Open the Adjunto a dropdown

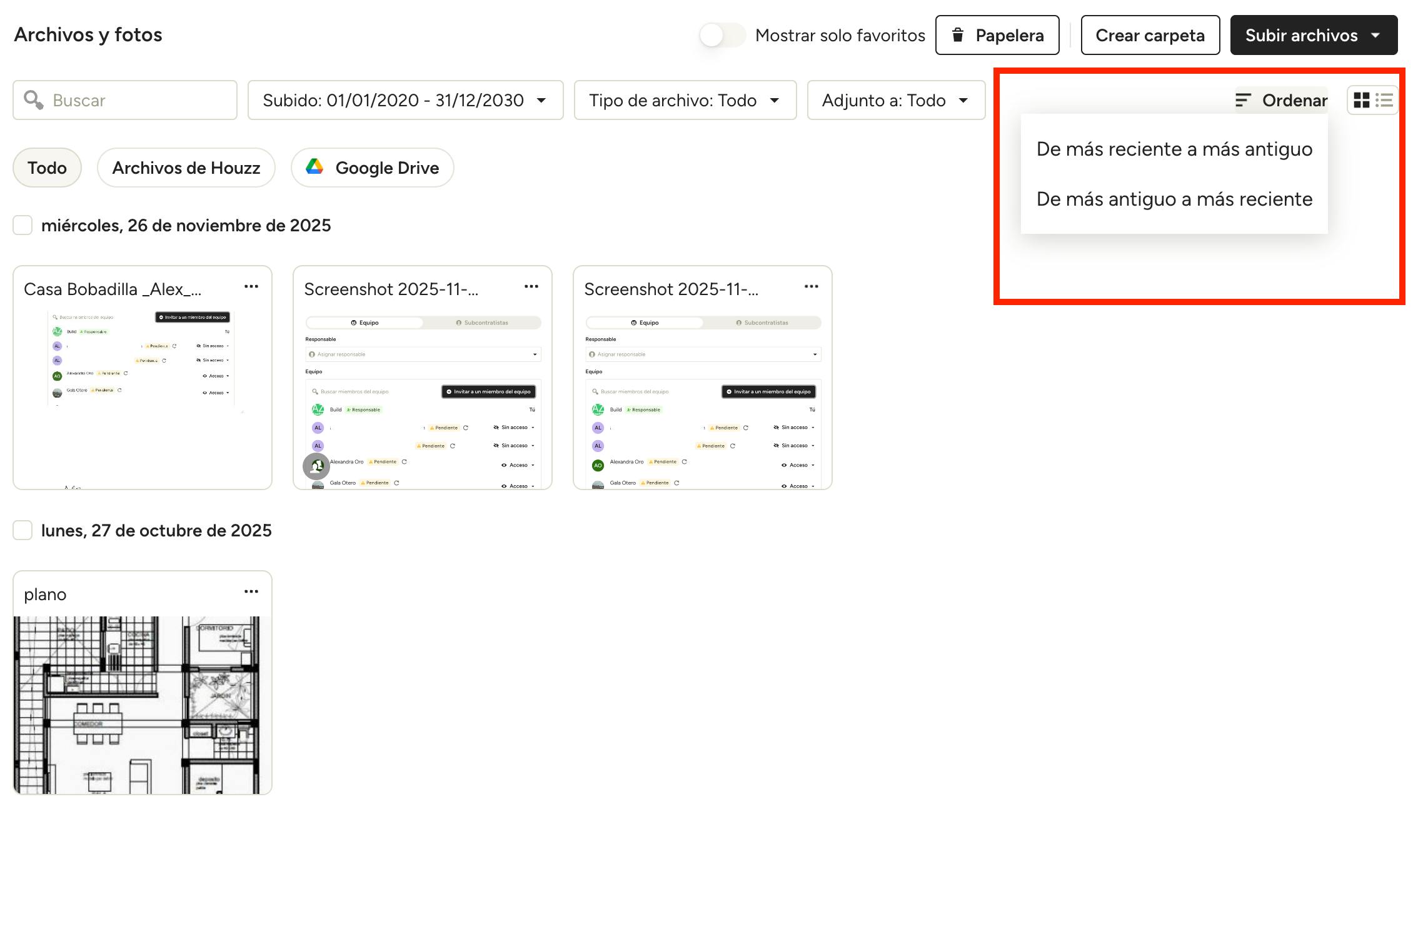point(895,100)
